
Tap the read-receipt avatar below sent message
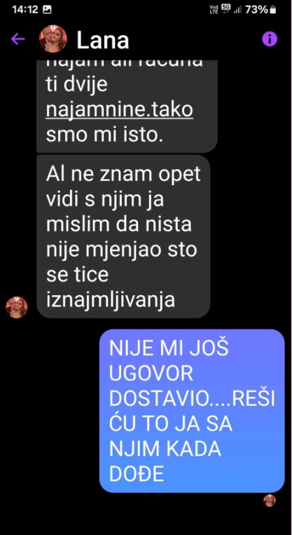pos(270,501)
